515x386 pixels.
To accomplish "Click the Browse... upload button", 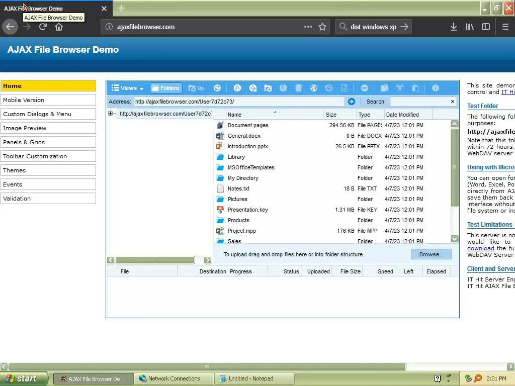I will pyautogui.click(x=431, y=254).
